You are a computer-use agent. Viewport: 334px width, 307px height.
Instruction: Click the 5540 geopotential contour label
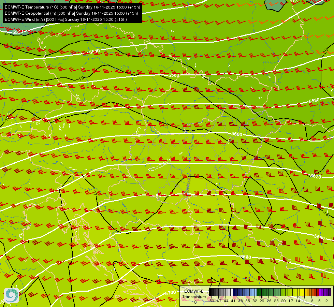pos(95,52)
